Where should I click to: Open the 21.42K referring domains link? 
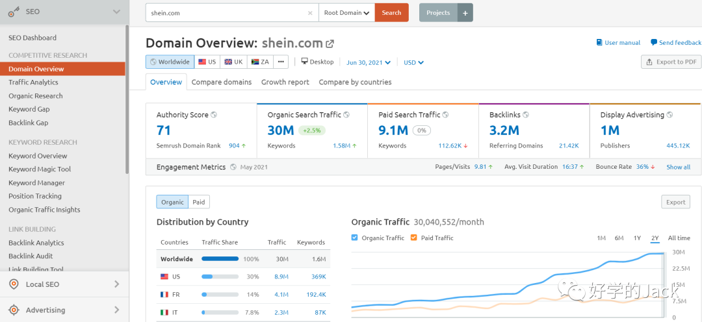pyautogui.click(x=569, y=146)
